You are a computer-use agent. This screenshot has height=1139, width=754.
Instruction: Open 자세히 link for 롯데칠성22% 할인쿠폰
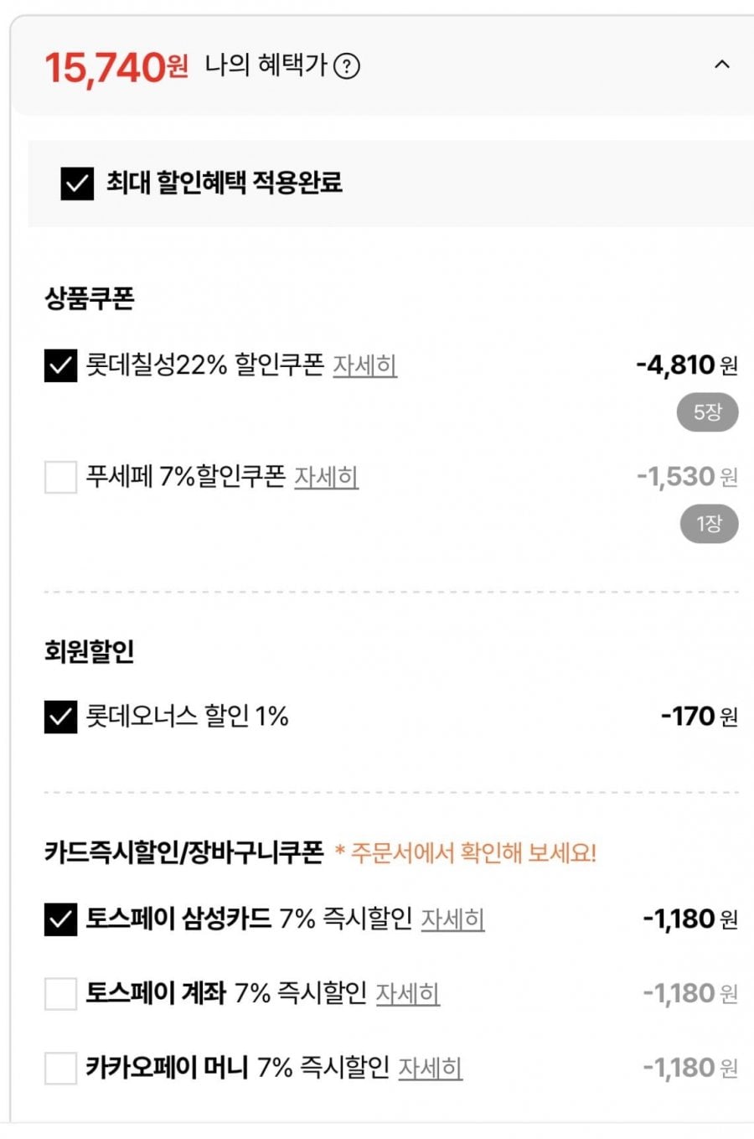click(x=364, y=365)
